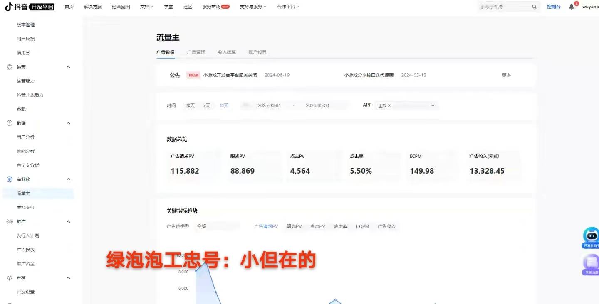The image size is (599, 304).
Task: Show 曝光PV trend metric
Action: tap(294, 226)
